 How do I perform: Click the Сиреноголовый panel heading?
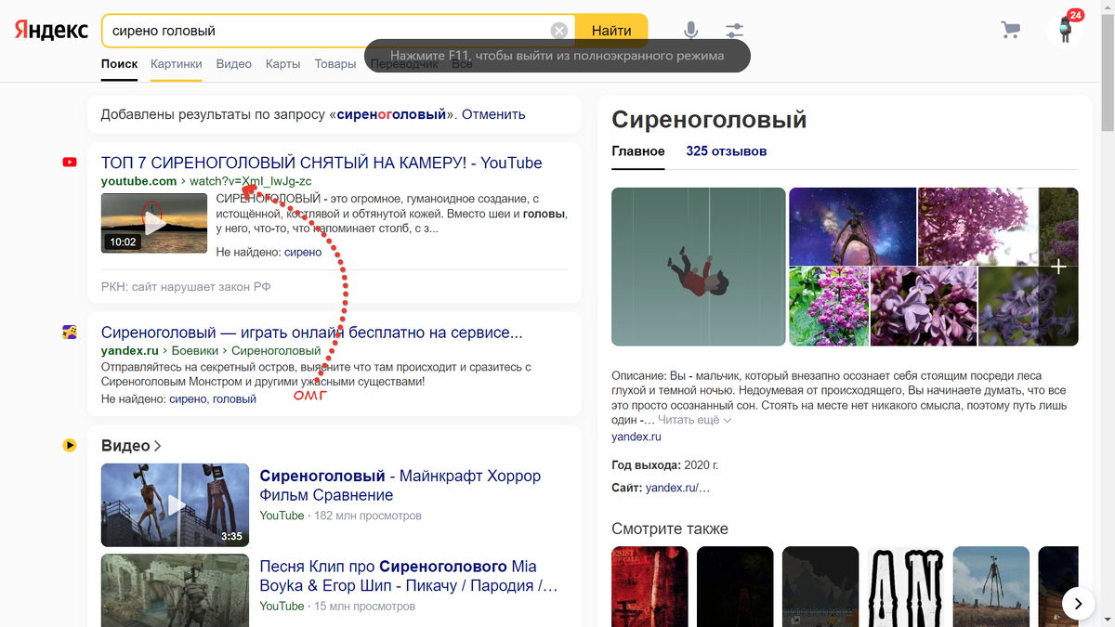click(709, 120)
